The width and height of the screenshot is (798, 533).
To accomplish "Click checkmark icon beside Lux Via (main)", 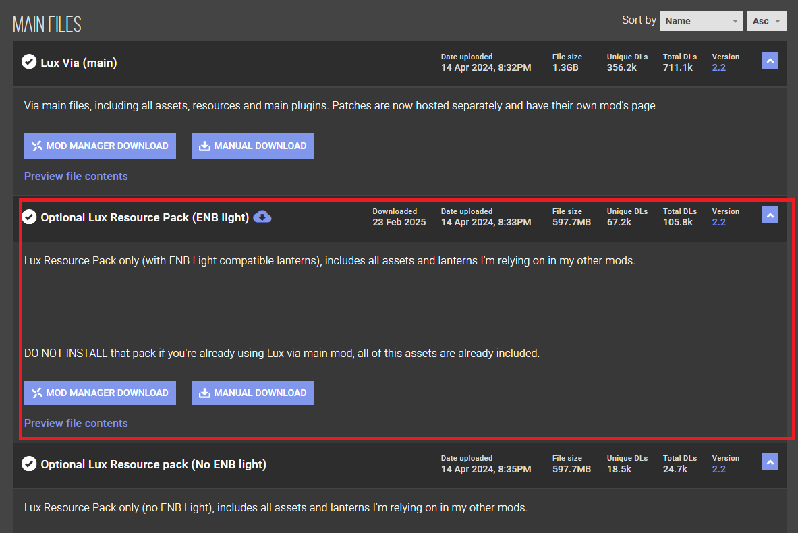I will pyautogui.click(x=29, y=62).
